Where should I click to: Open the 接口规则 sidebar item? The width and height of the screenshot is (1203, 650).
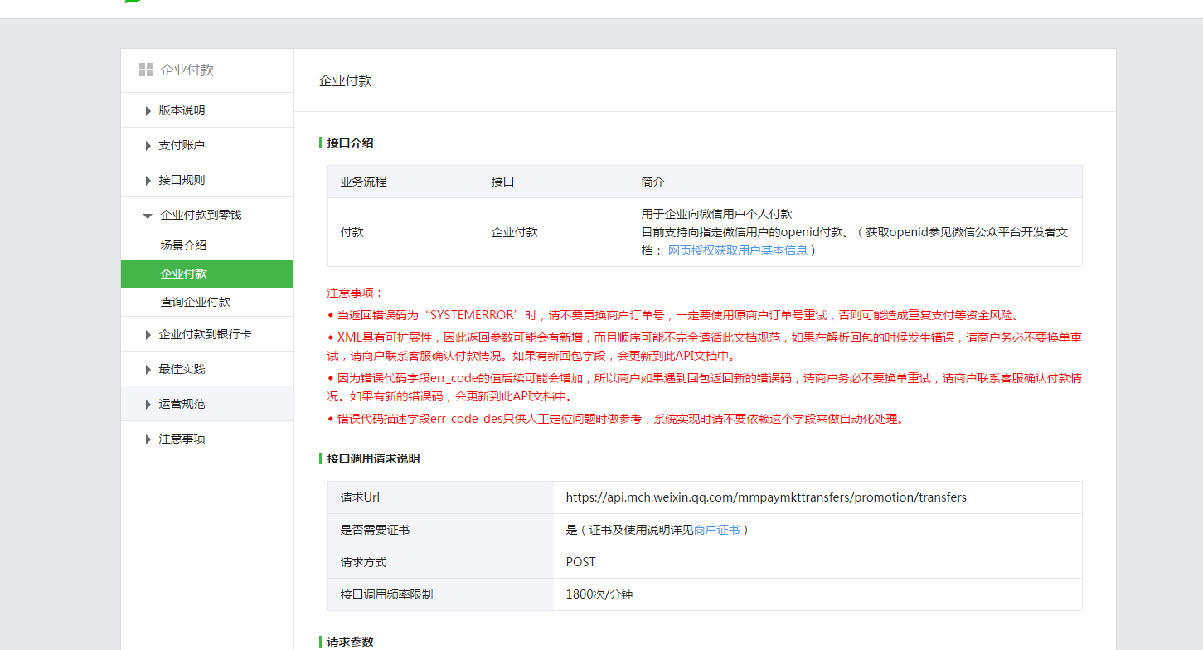182,180
